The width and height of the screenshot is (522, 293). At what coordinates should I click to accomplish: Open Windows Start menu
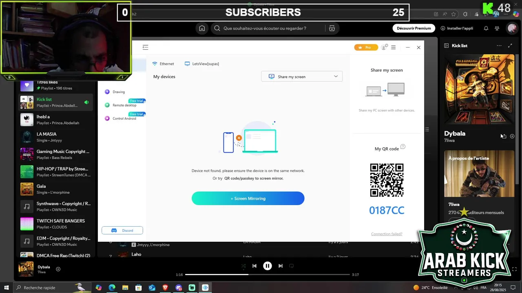pyautogui.click(x=7, y=288)
